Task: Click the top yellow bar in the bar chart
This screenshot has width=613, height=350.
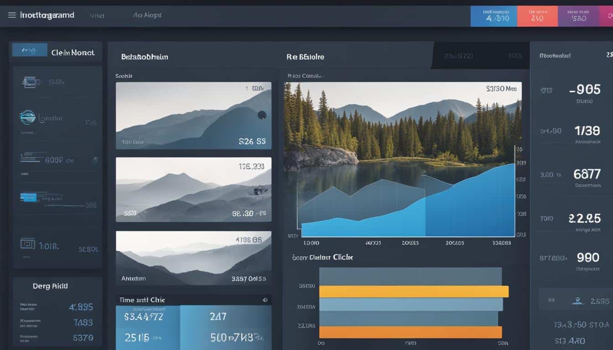Action: tap(413, 291)
